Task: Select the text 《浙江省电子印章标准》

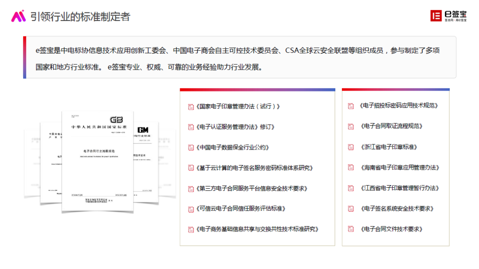Action: [x=389, y=147]
